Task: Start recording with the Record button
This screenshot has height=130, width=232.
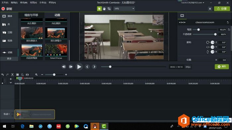Action: pos(7,9)
